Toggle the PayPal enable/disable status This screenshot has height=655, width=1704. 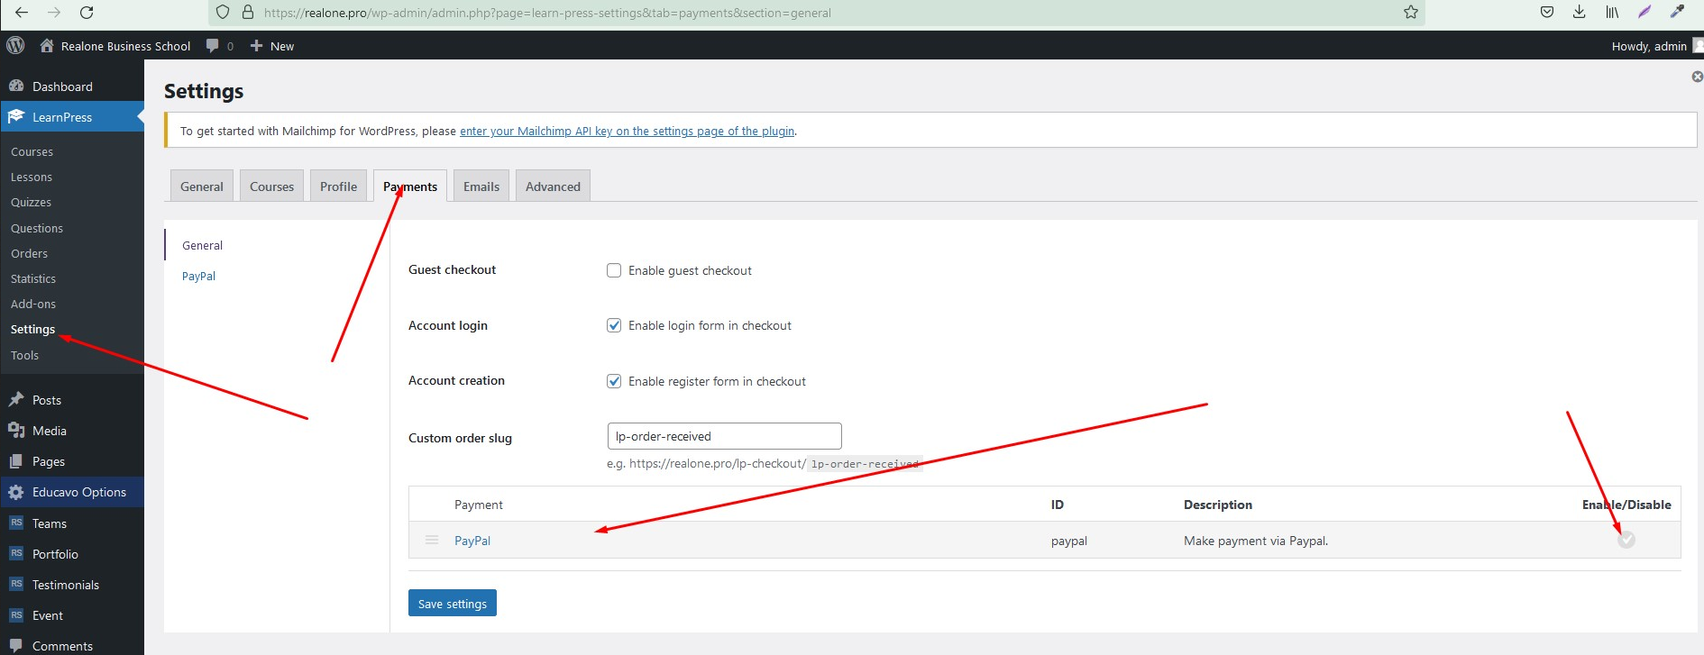tap(1626, 540)
